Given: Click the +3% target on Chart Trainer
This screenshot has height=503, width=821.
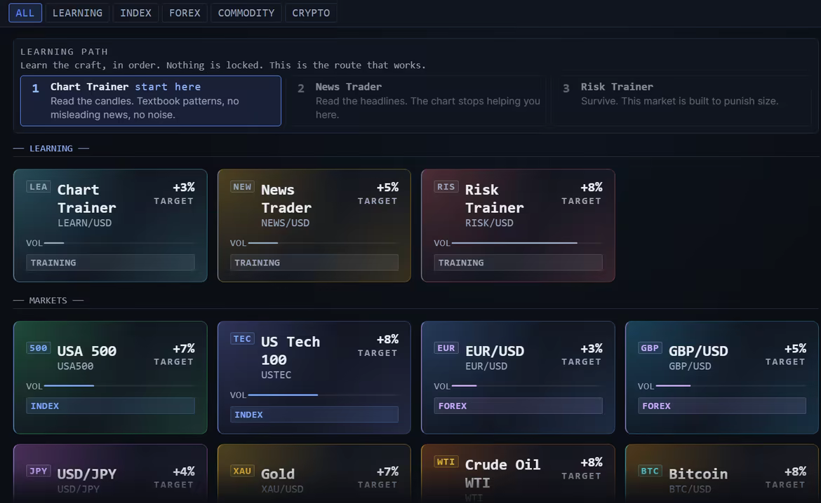Looking at the screenshot, I should 183,187.
